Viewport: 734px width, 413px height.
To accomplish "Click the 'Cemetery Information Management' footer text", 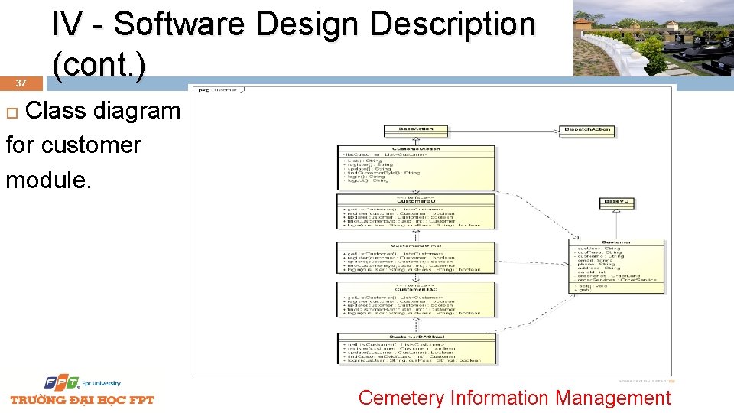I will click(x=515, y=398).
